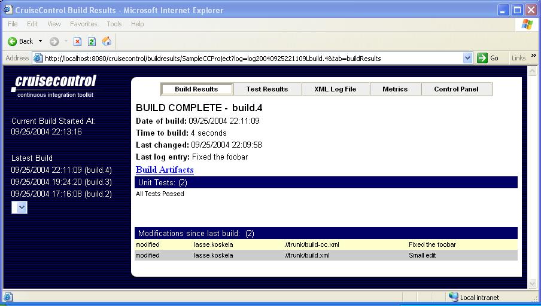Minimize the Internet Explorer window
Screen dimensions: 541x306
coord(503,10)
